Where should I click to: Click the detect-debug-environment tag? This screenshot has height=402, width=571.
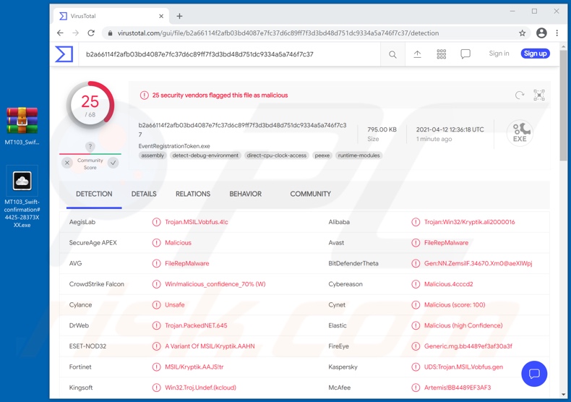click(x=205, y=155)
